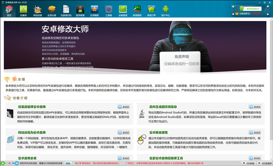Open the QQ客服群 support group button
The width and height of the screenshot is (273, 166).
tap(264, 163)
